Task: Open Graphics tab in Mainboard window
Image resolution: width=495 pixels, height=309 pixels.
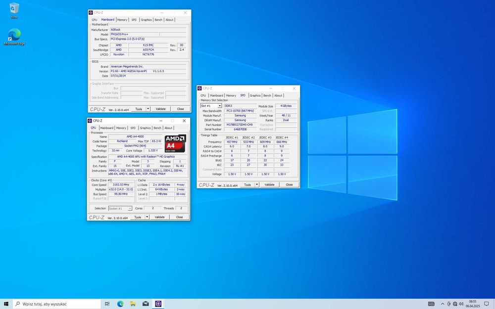Action: click(x=146, y=20)
